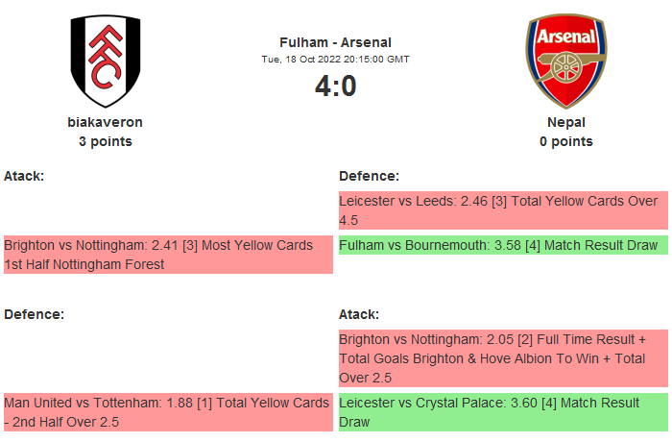Select the Leicester vs Leeds yellow cards bet

pos(502,210)
